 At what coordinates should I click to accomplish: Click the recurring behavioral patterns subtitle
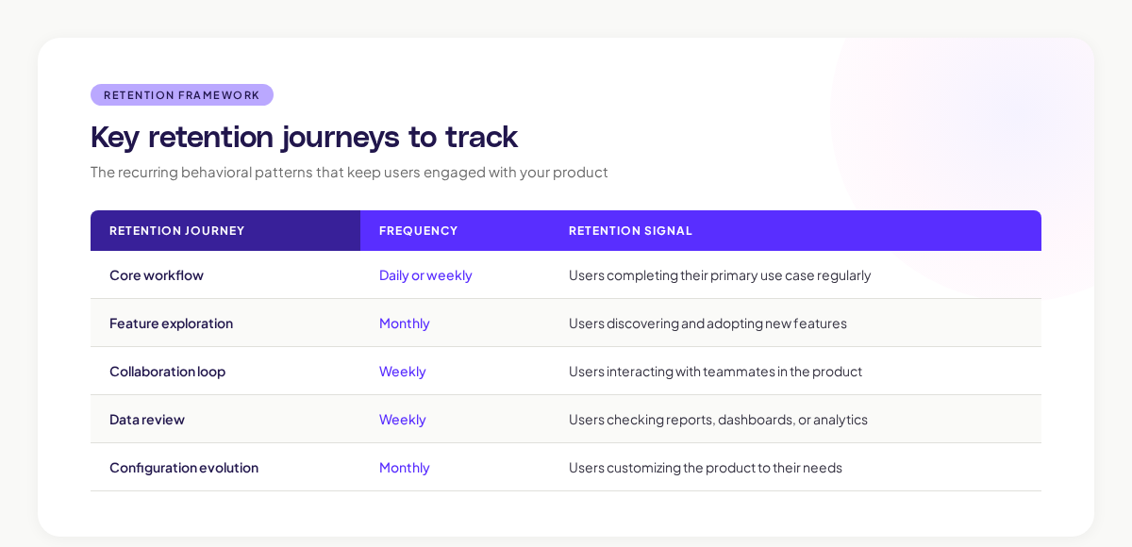tap(349, 172)
